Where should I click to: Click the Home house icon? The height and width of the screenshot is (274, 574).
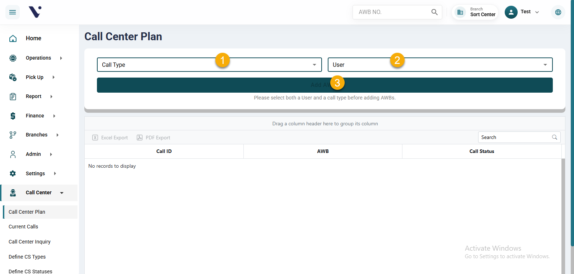13,38
